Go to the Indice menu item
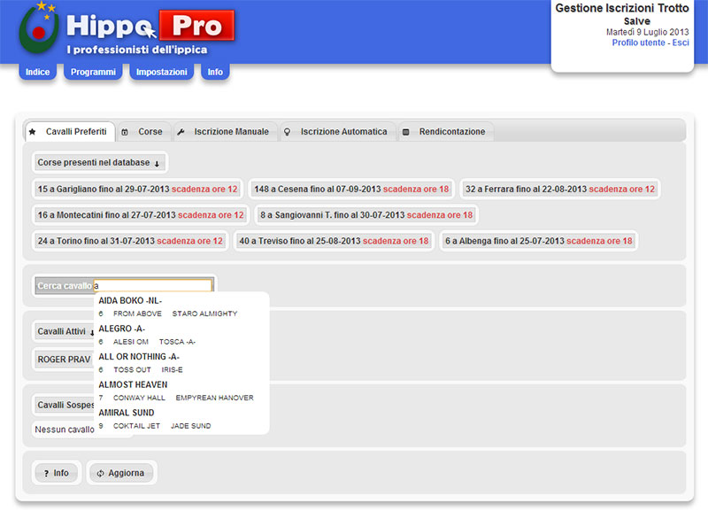Viewport: 708px width, 511px height. click(x=37, y=72)
